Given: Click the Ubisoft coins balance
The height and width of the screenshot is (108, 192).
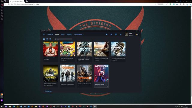Looking at the screenshot, I should click(137, 34).
